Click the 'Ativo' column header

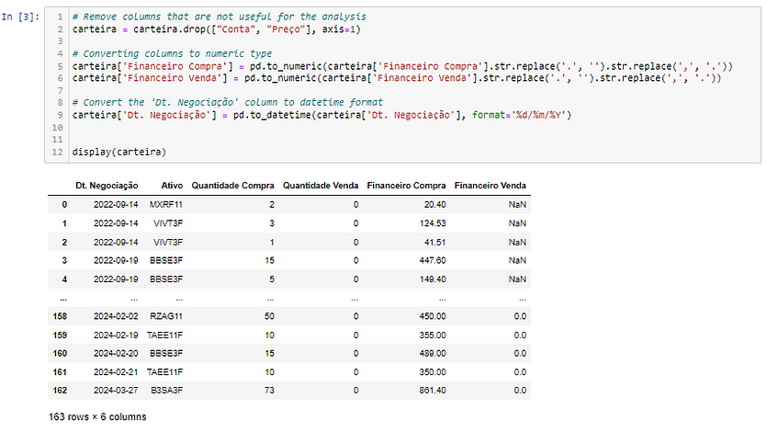click(x=172, y=186)
